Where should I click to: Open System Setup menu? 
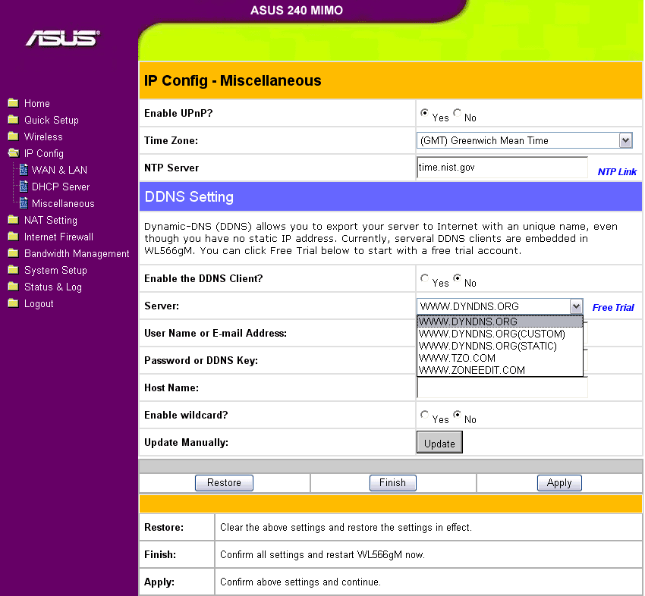click(55, 271)
